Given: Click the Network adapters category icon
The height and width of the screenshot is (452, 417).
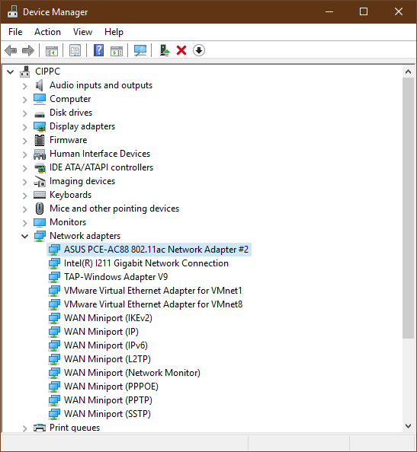Looking at the screenshot, I should click(x=40, y=236).
